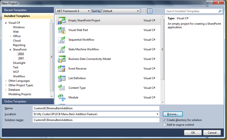
Task: Select the Silverlight category
Action: point(19,63)
